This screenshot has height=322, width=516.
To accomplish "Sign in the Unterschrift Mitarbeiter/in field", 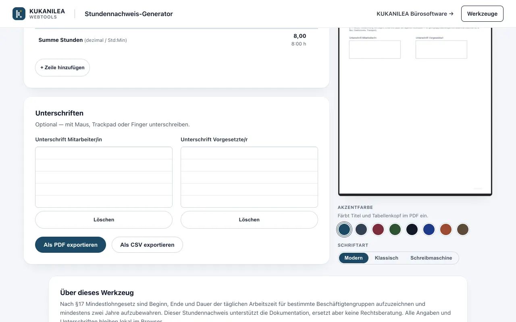I will (104, 177).
